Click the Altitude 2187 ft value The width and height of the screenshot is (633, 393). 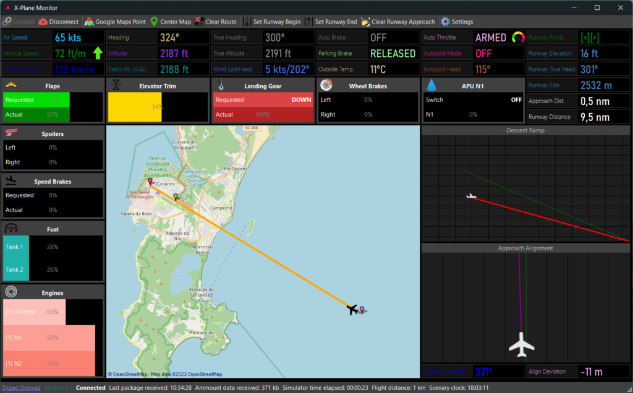tap(174, 53)
